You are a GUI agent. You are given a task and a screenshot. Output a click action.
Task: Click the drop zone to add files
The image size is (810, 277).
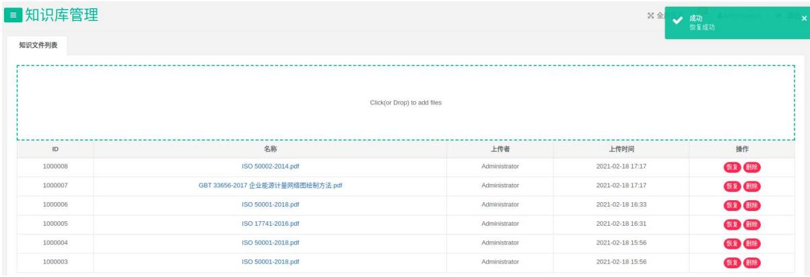coord(405,102)
